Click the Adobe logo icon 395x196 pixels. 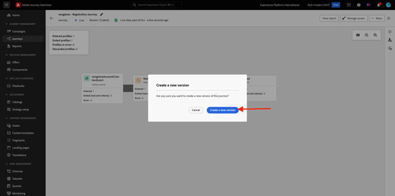(x=18, y=5)
